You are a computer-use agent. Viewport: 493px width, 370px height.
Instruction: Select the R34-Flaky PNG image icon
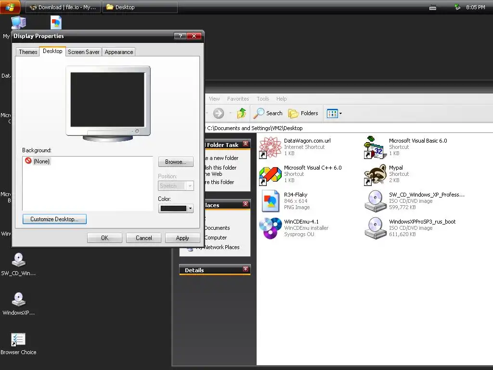pyautogui.click(x=270, y=201)
